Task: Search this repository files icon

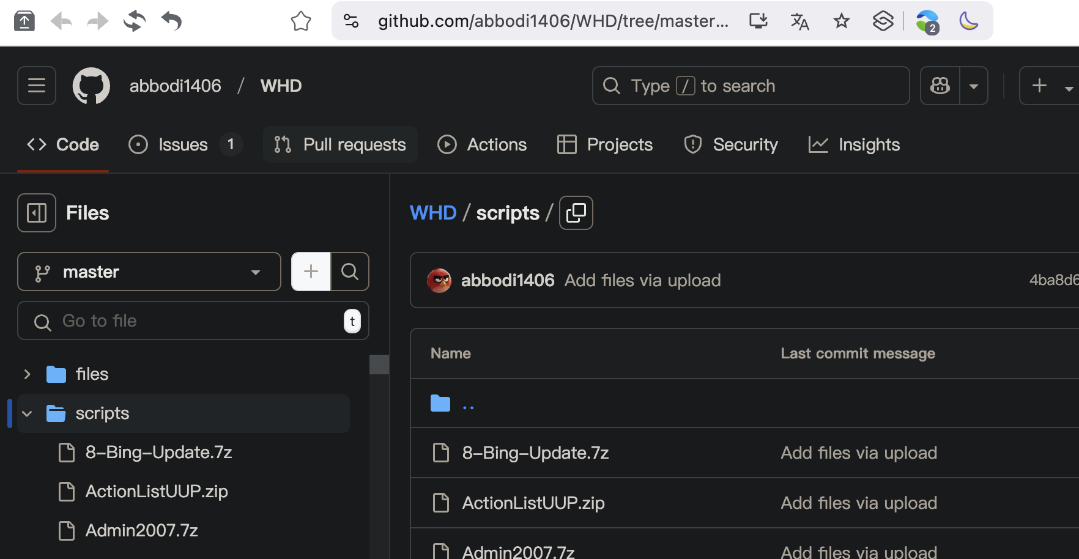Action: (350, 272)
